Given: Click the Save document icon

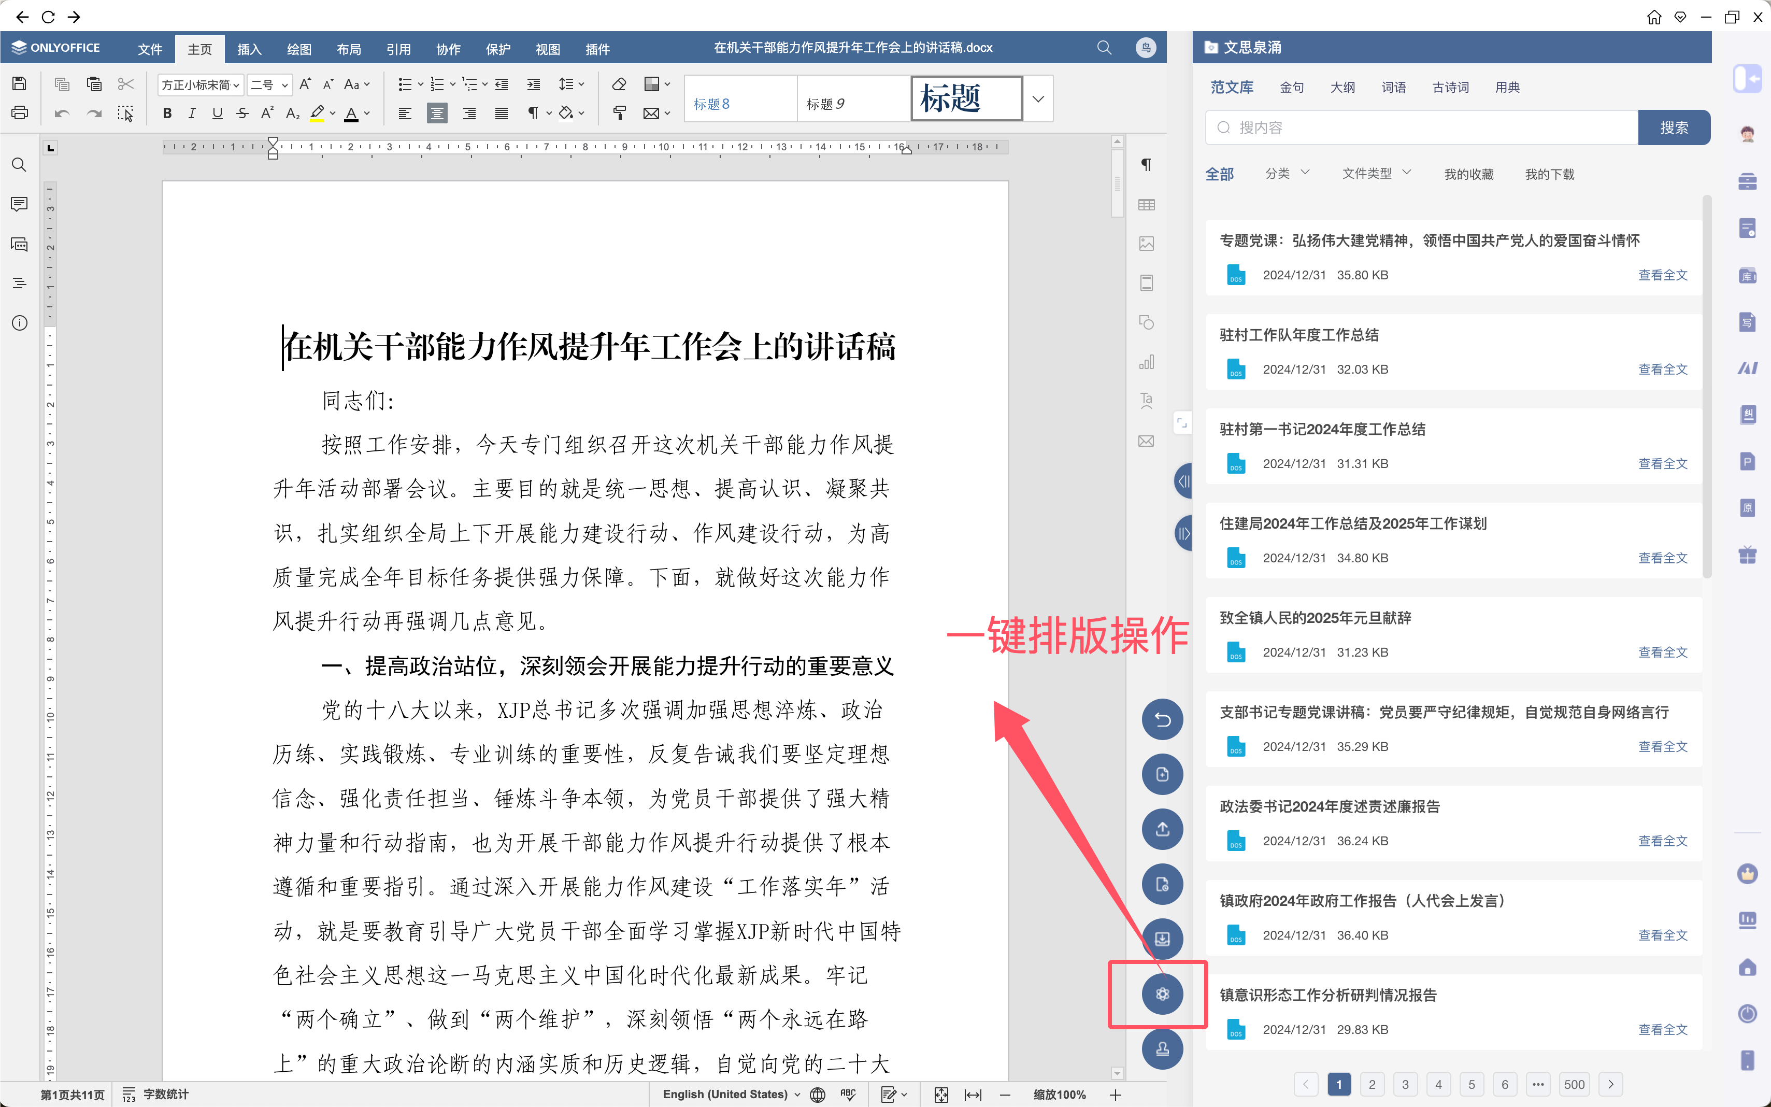Looking at the screenshot, I should 20,83.
